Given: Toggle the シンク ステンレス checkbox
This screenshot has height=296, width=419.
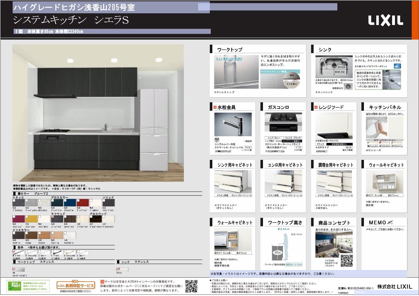Looking at the screenshot, I should [x=117, y=269].
